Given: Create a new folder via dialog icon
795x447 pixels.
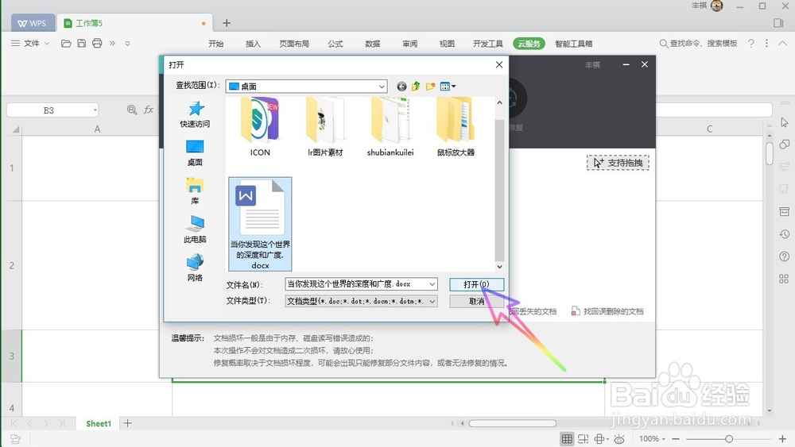Looking at the screenshot, I should (x=430, y=87).
